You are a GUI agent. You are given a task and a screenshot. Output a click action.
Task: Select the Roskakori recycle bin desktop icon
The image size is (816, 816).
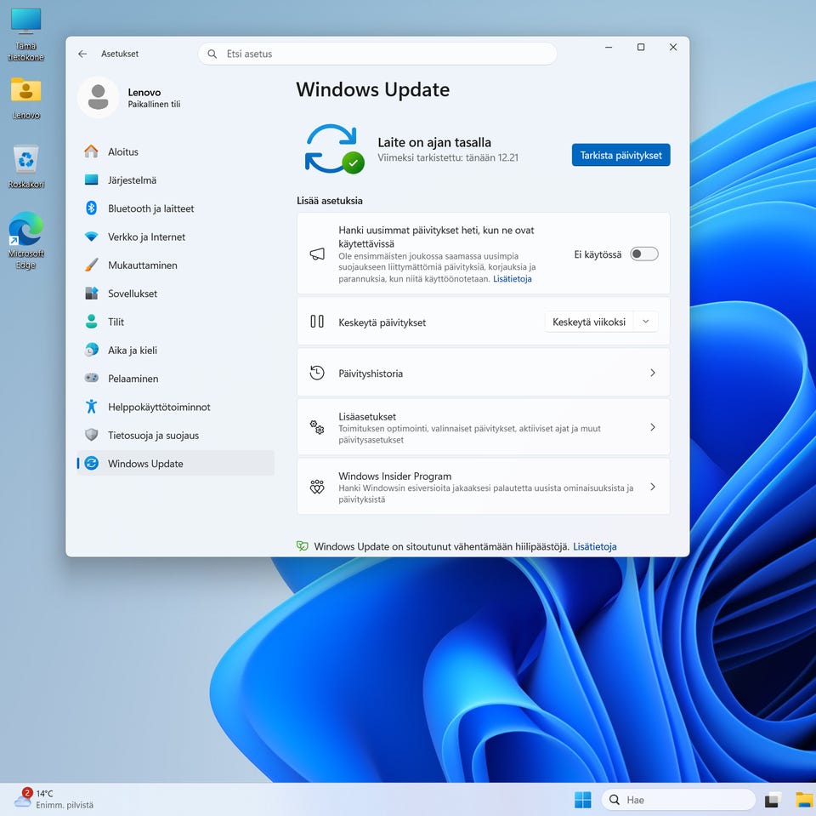point(25,167)
